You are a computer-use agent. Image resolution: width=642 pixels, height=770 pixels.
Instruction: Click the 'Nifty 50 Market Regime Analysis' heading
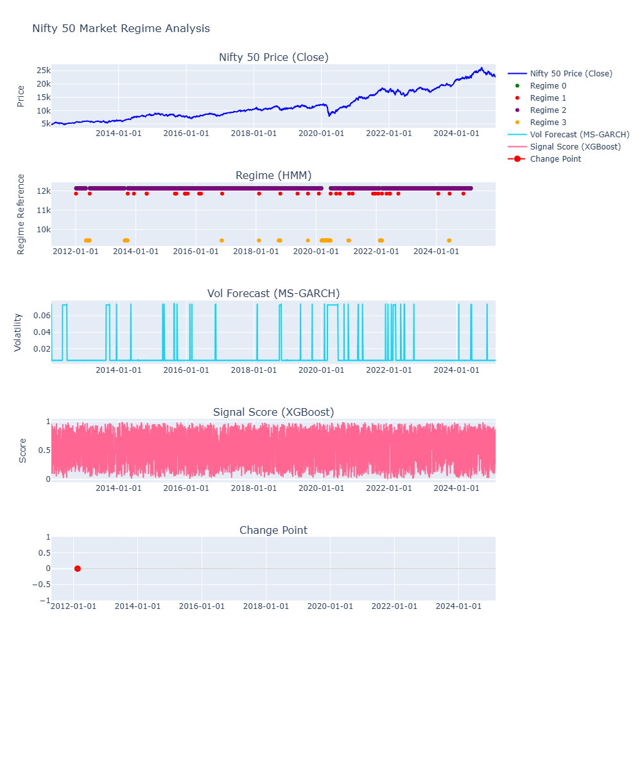[121, 28]
